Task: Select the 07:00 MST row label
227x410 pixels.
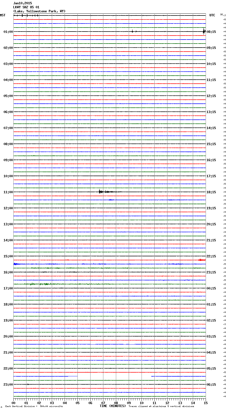Action: (8, 128)
